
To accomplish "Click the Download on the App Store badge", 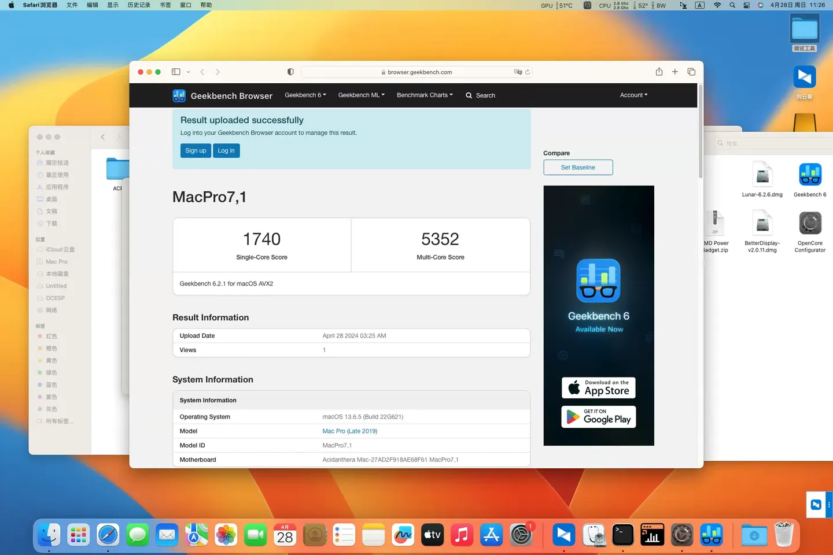I will [598, 388].
